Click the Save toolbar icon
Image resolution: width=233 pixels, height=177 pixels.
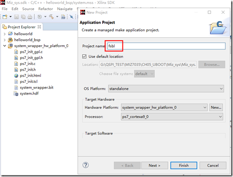click(x=16, y=17)
